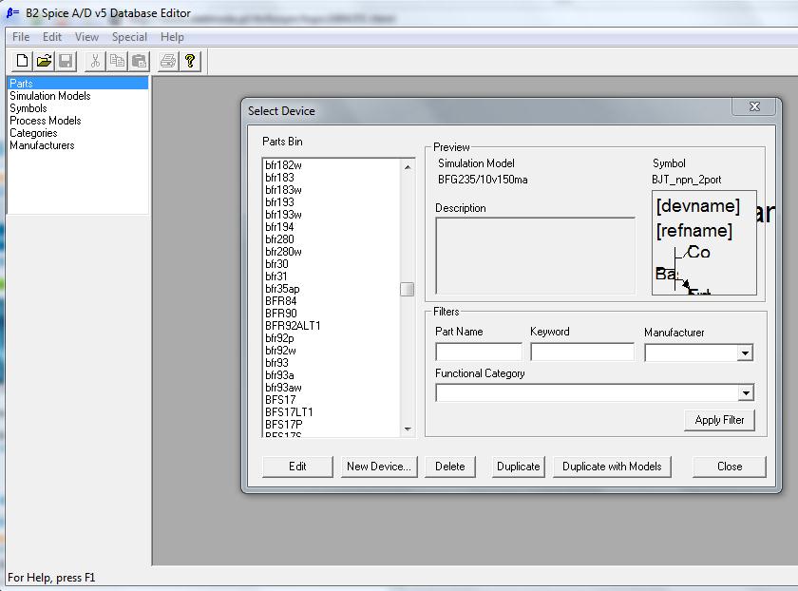Select Parts in the left list

tap(78, 83)
